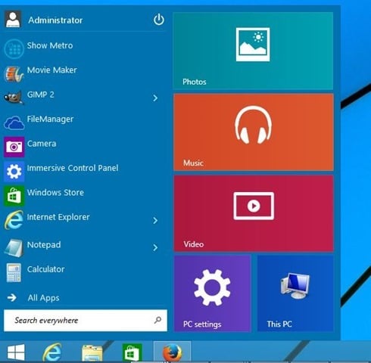This screenshot has width=371, height=363.
Task: Click the power button icon
Action: [x=159, y=20]
